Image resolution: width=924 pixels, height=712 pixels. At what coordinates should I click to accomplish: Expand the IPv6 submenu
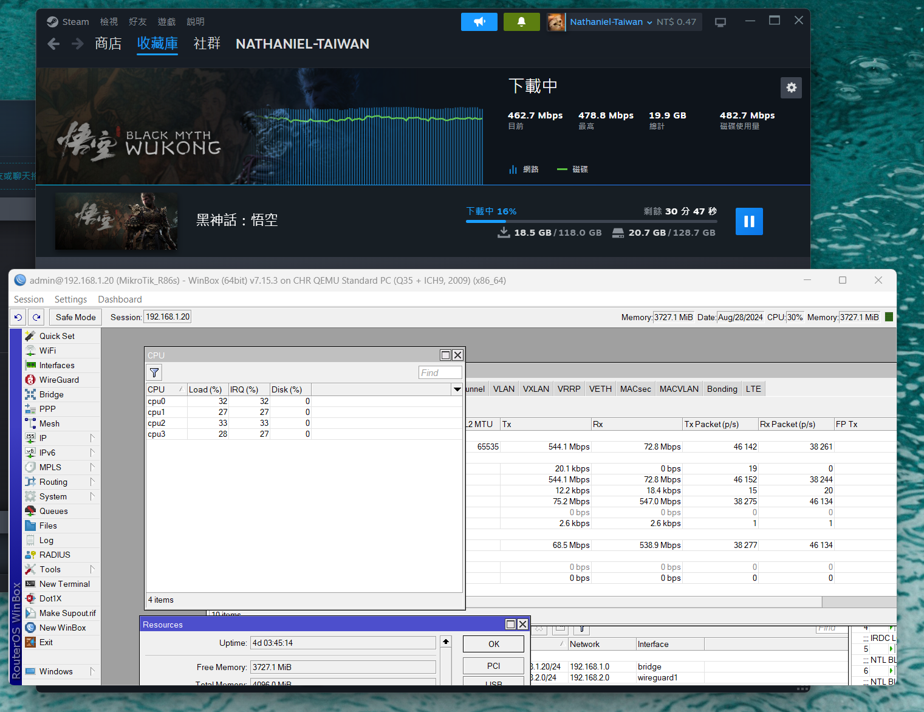pos(92,453)
